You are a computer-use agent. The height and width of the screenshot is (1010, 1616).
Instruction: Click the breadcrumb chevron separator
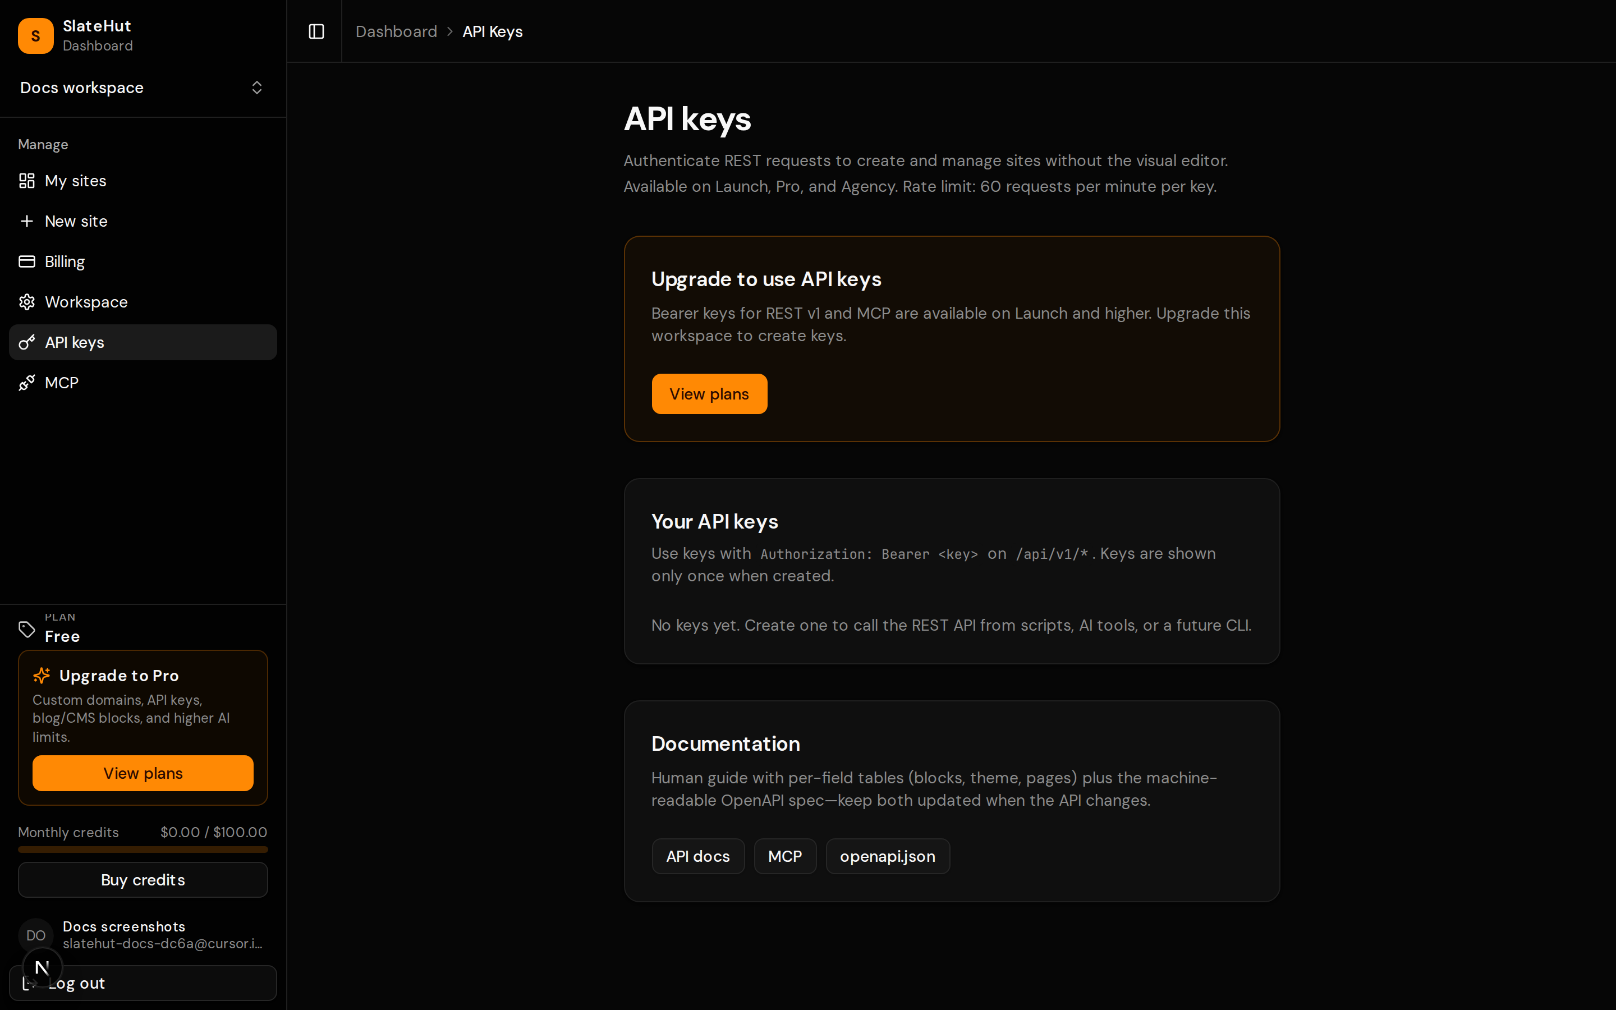[x=450, y=31]
